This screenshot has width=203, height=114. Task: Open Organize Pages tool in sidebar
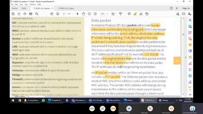point(190,33)
